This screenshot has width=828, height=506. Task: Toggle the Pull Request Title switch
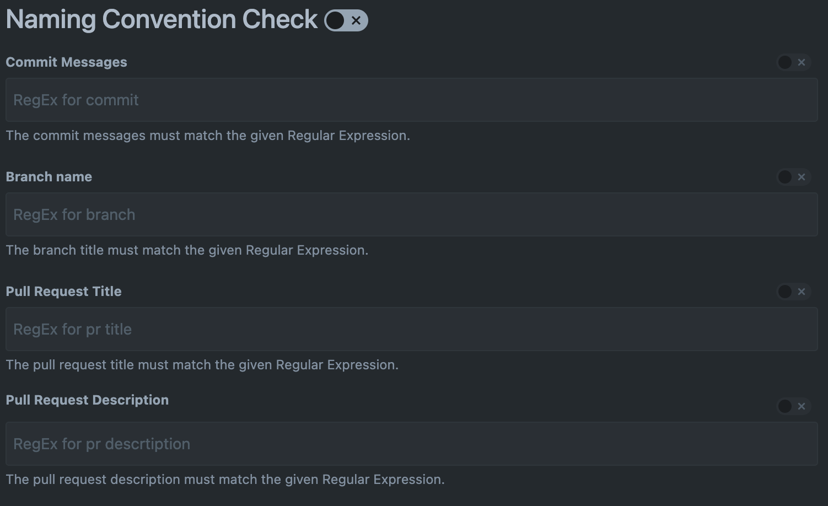(x=784, y=292)
